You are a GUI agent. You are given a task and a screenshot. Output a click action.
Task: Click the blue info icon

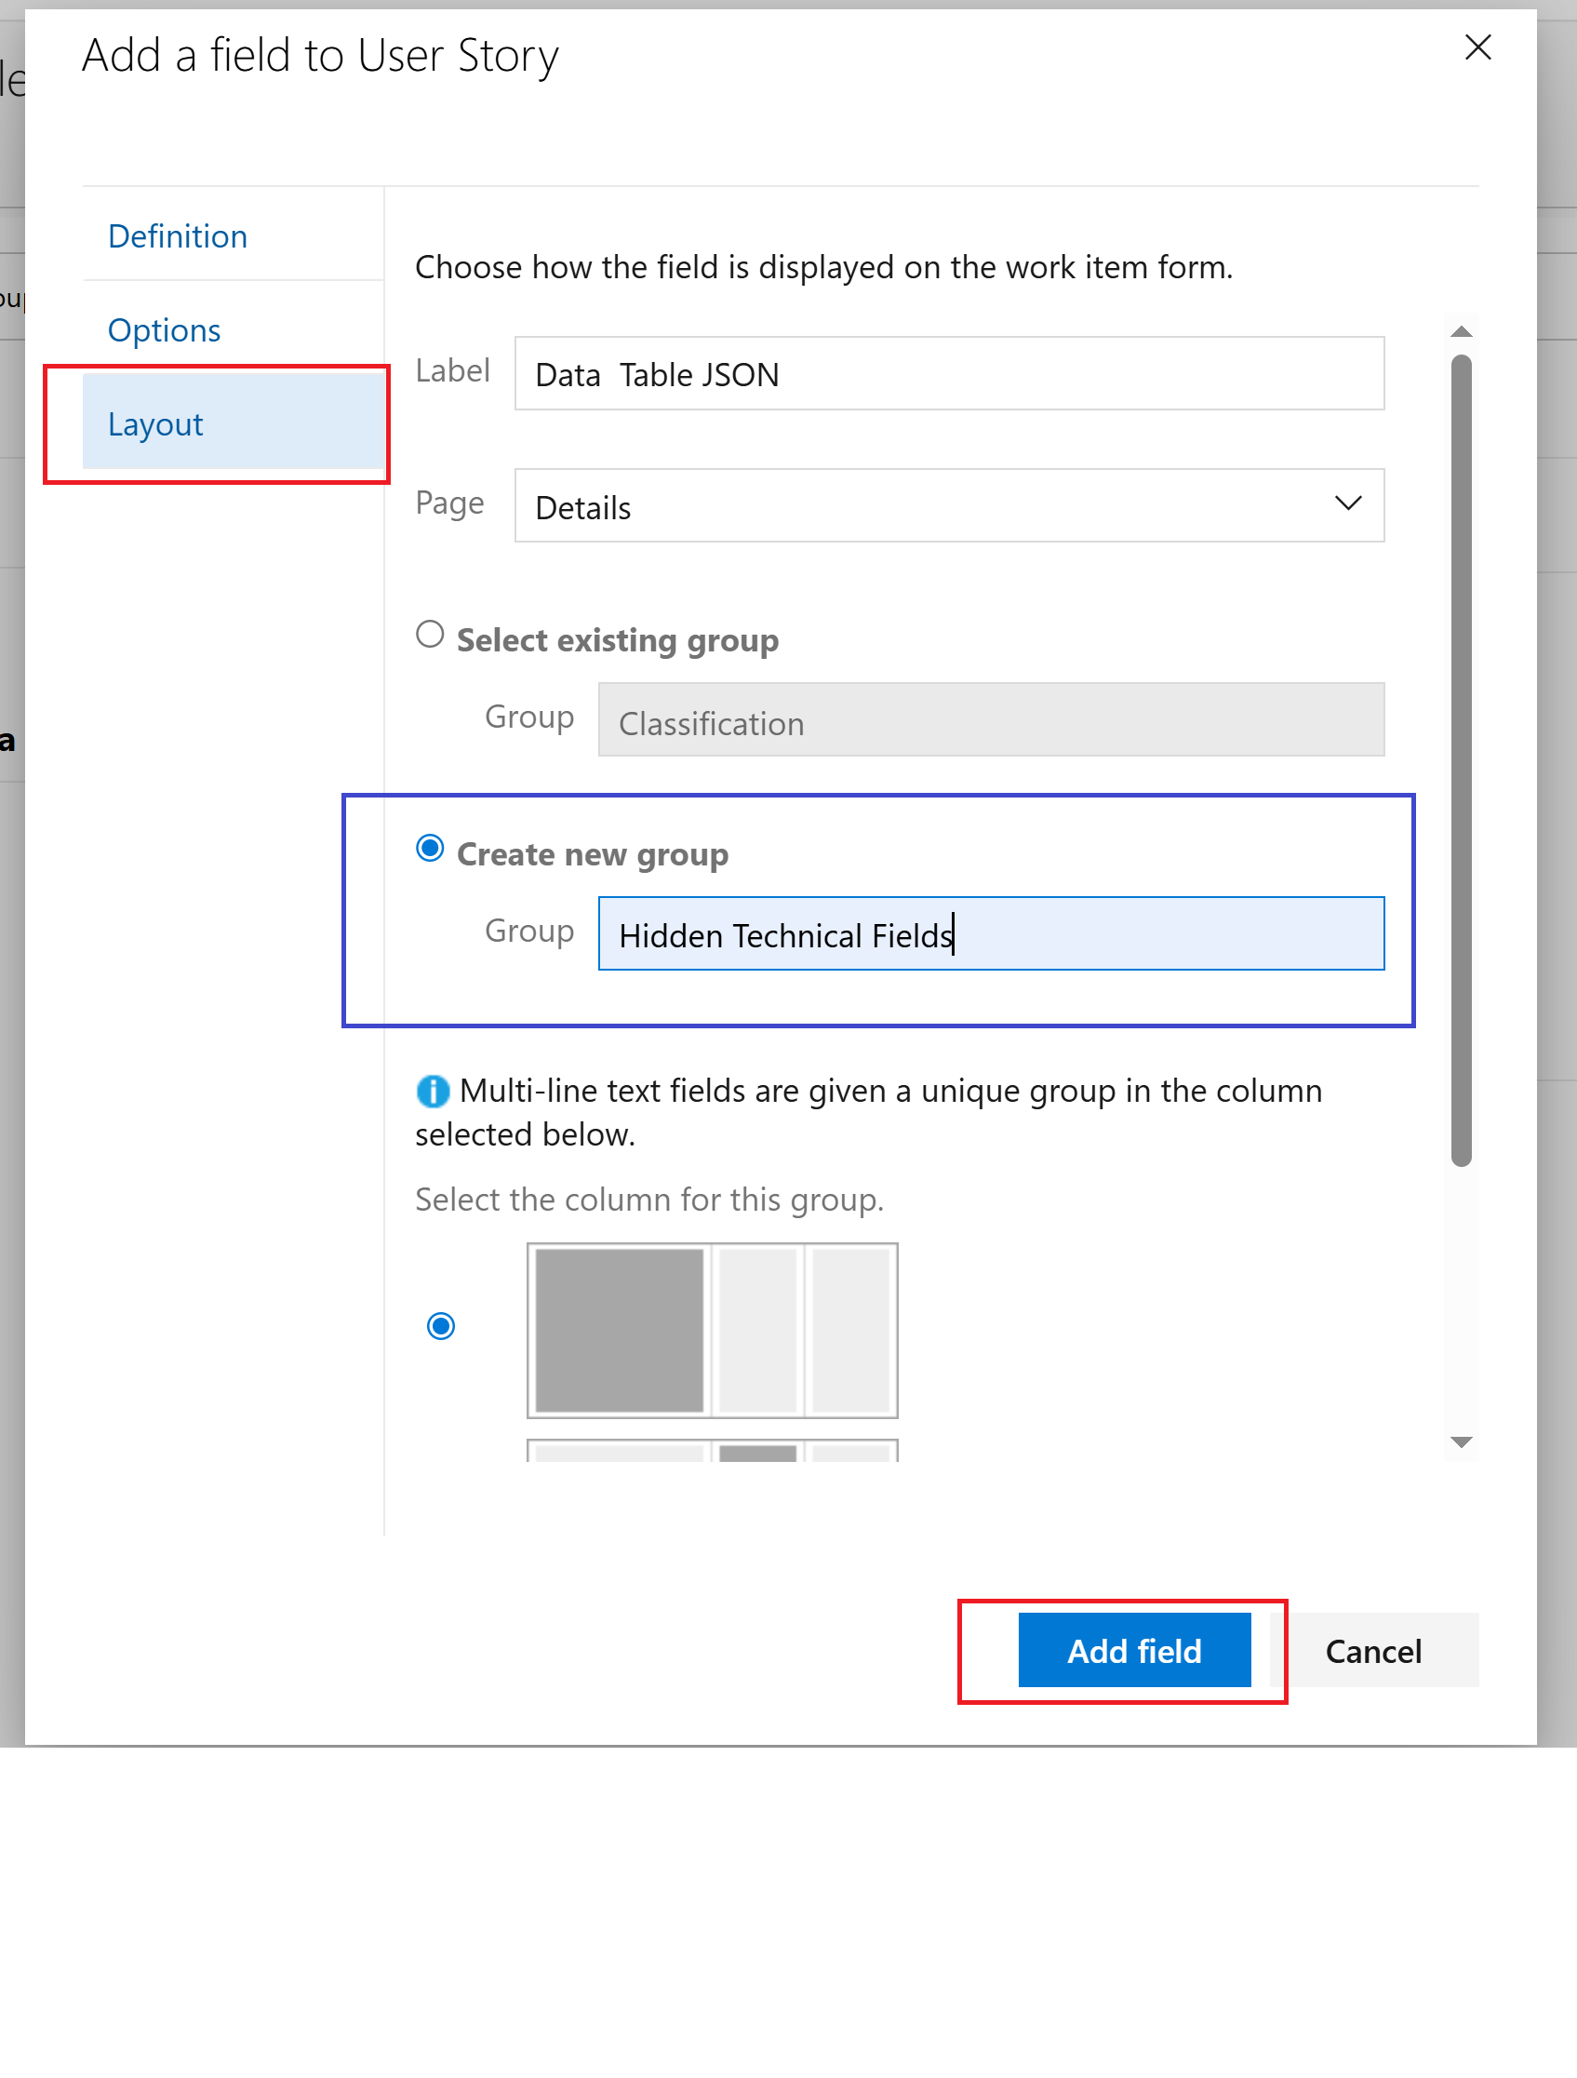432,1091
